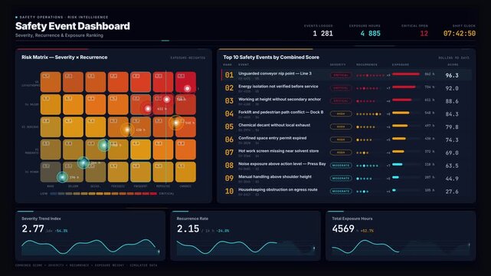Click the 96.3 combined score
This screenshot has height=276, width=491.
click(452, 75)
